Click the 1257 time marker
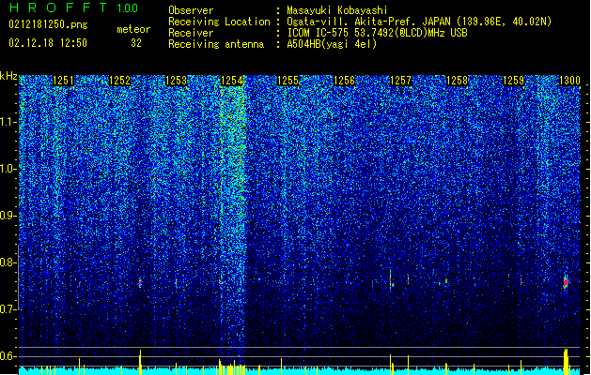Viewport: 591px width, 375px height. click(400, 81)
